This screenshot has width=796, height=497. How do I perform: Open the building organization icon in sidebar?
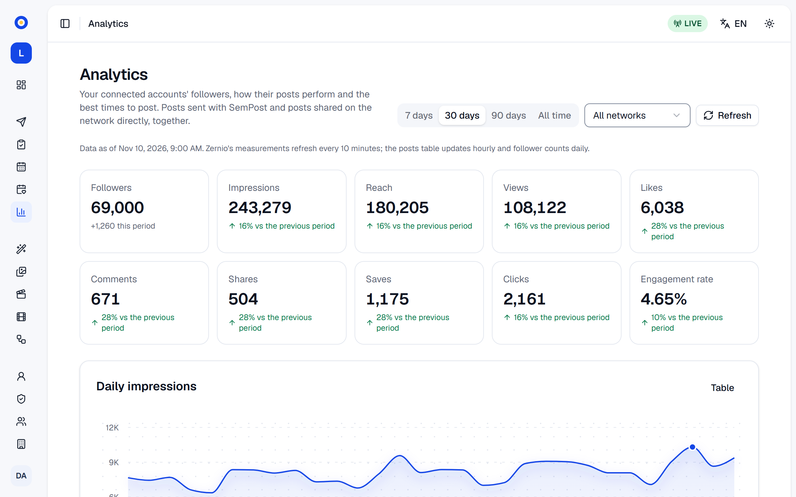point(21,444)
